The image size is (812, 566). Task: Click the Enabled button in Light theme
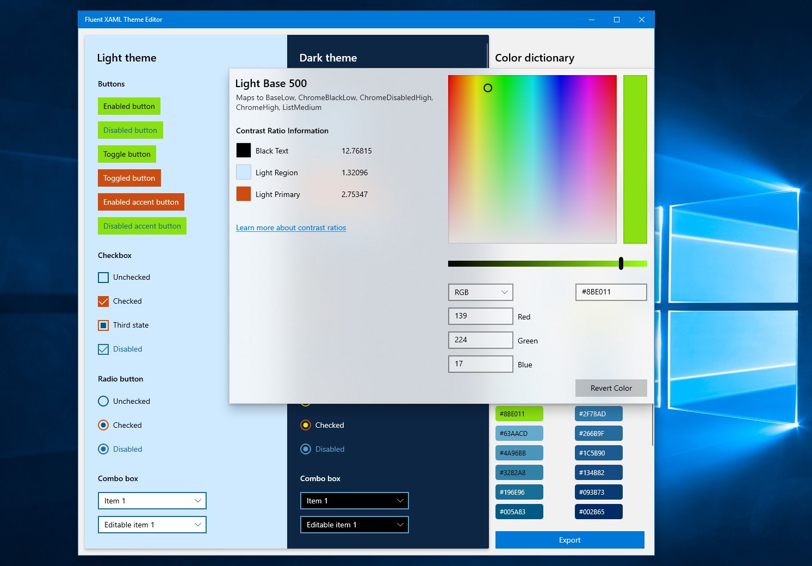(x=129, y=106)
